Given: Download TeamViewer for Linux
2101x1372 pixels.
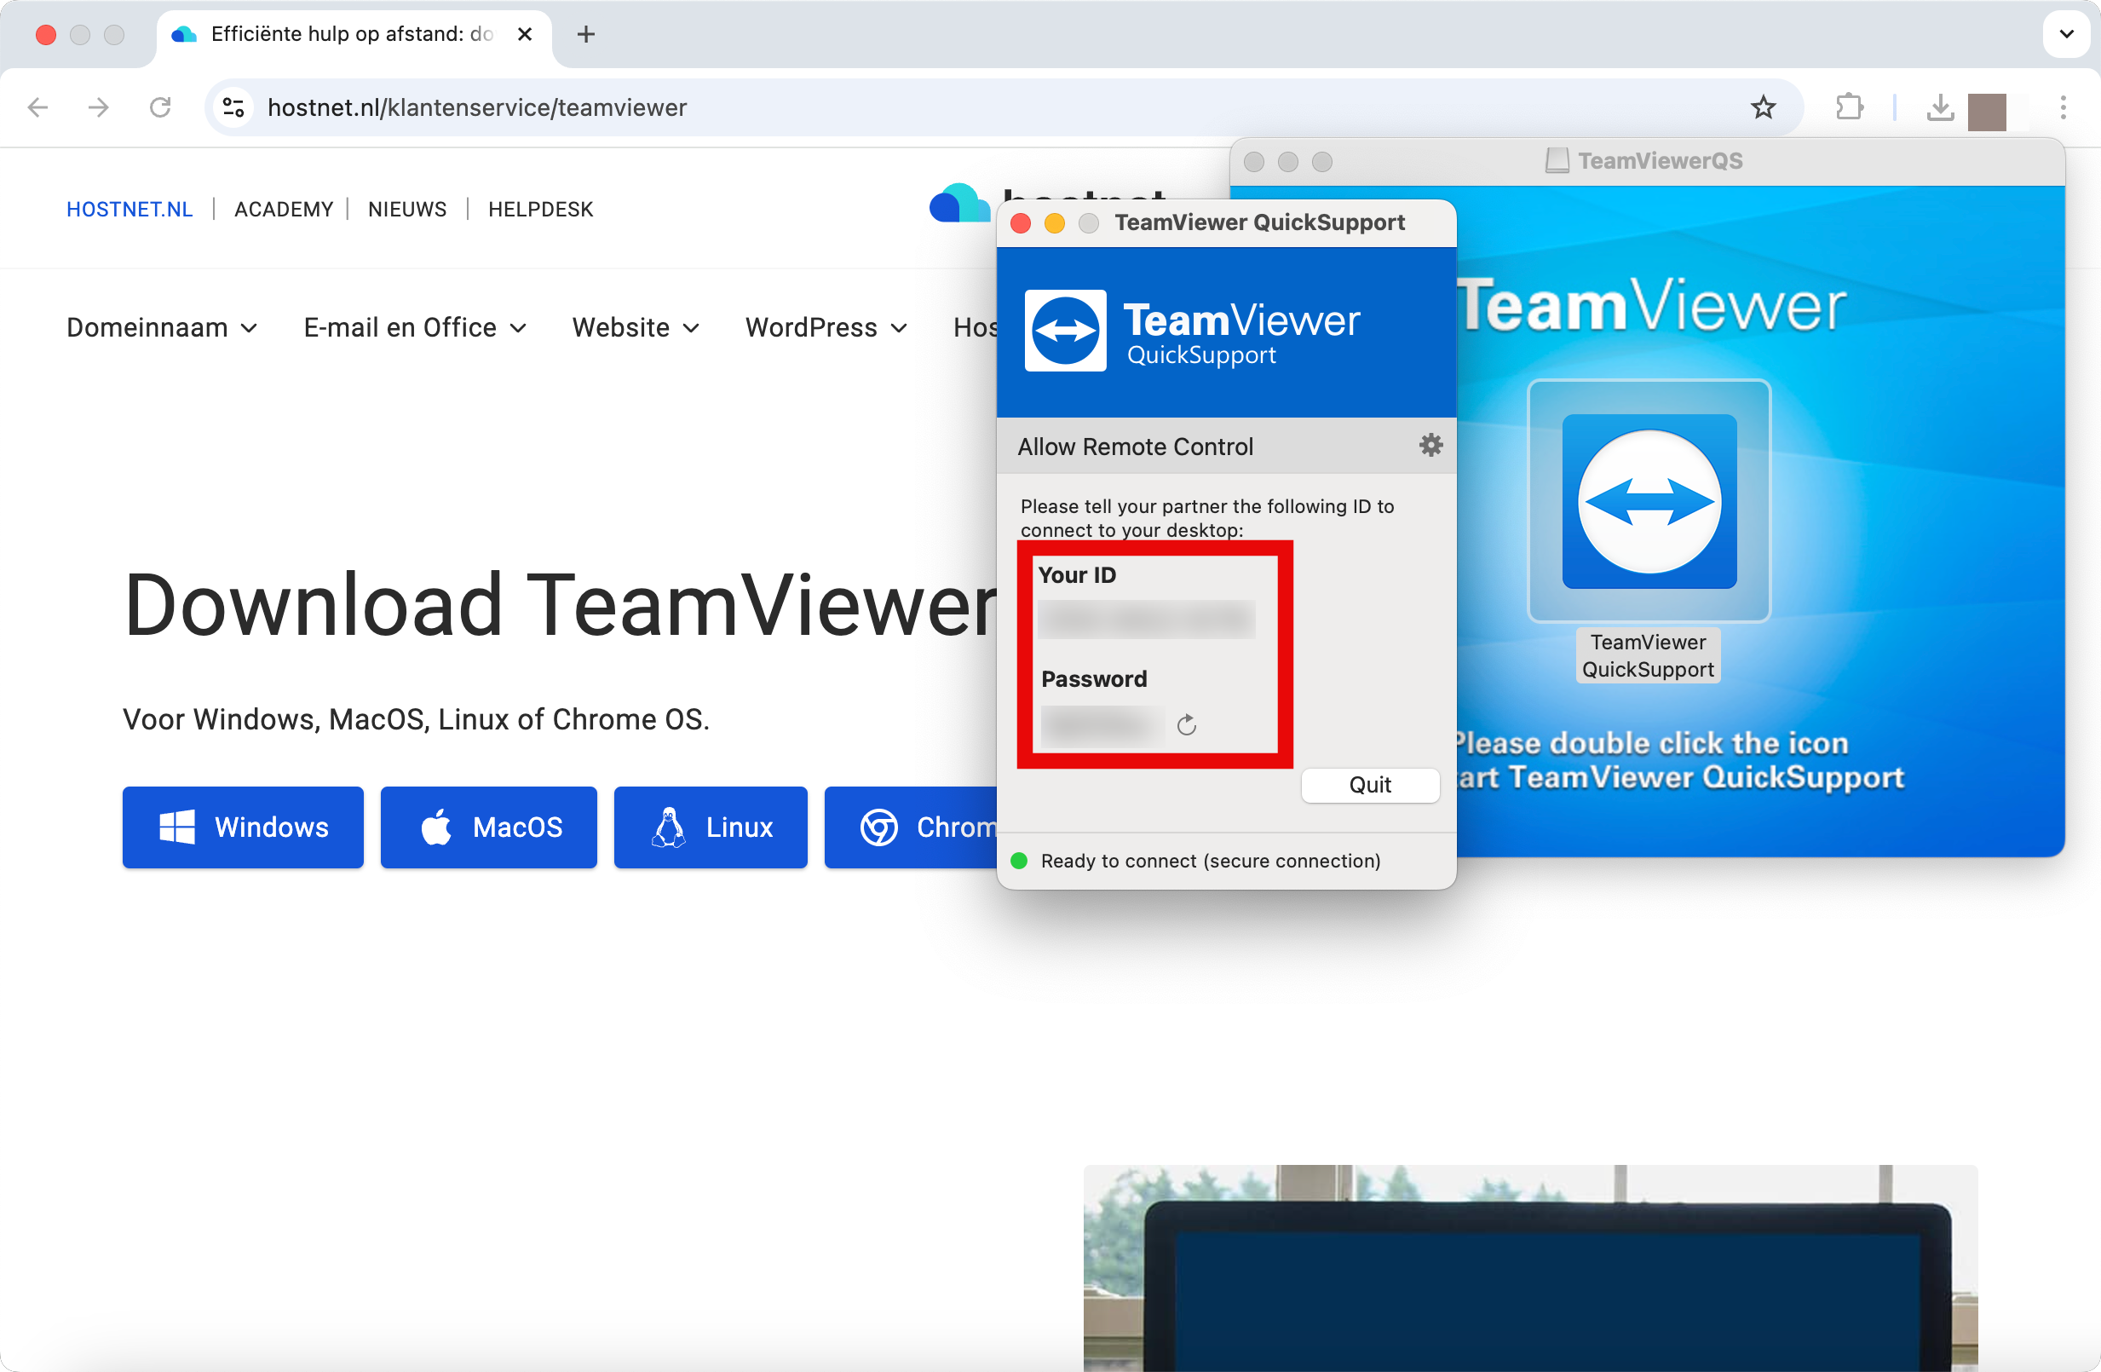Looking at the screenshot, I should [x=711, y=827].
